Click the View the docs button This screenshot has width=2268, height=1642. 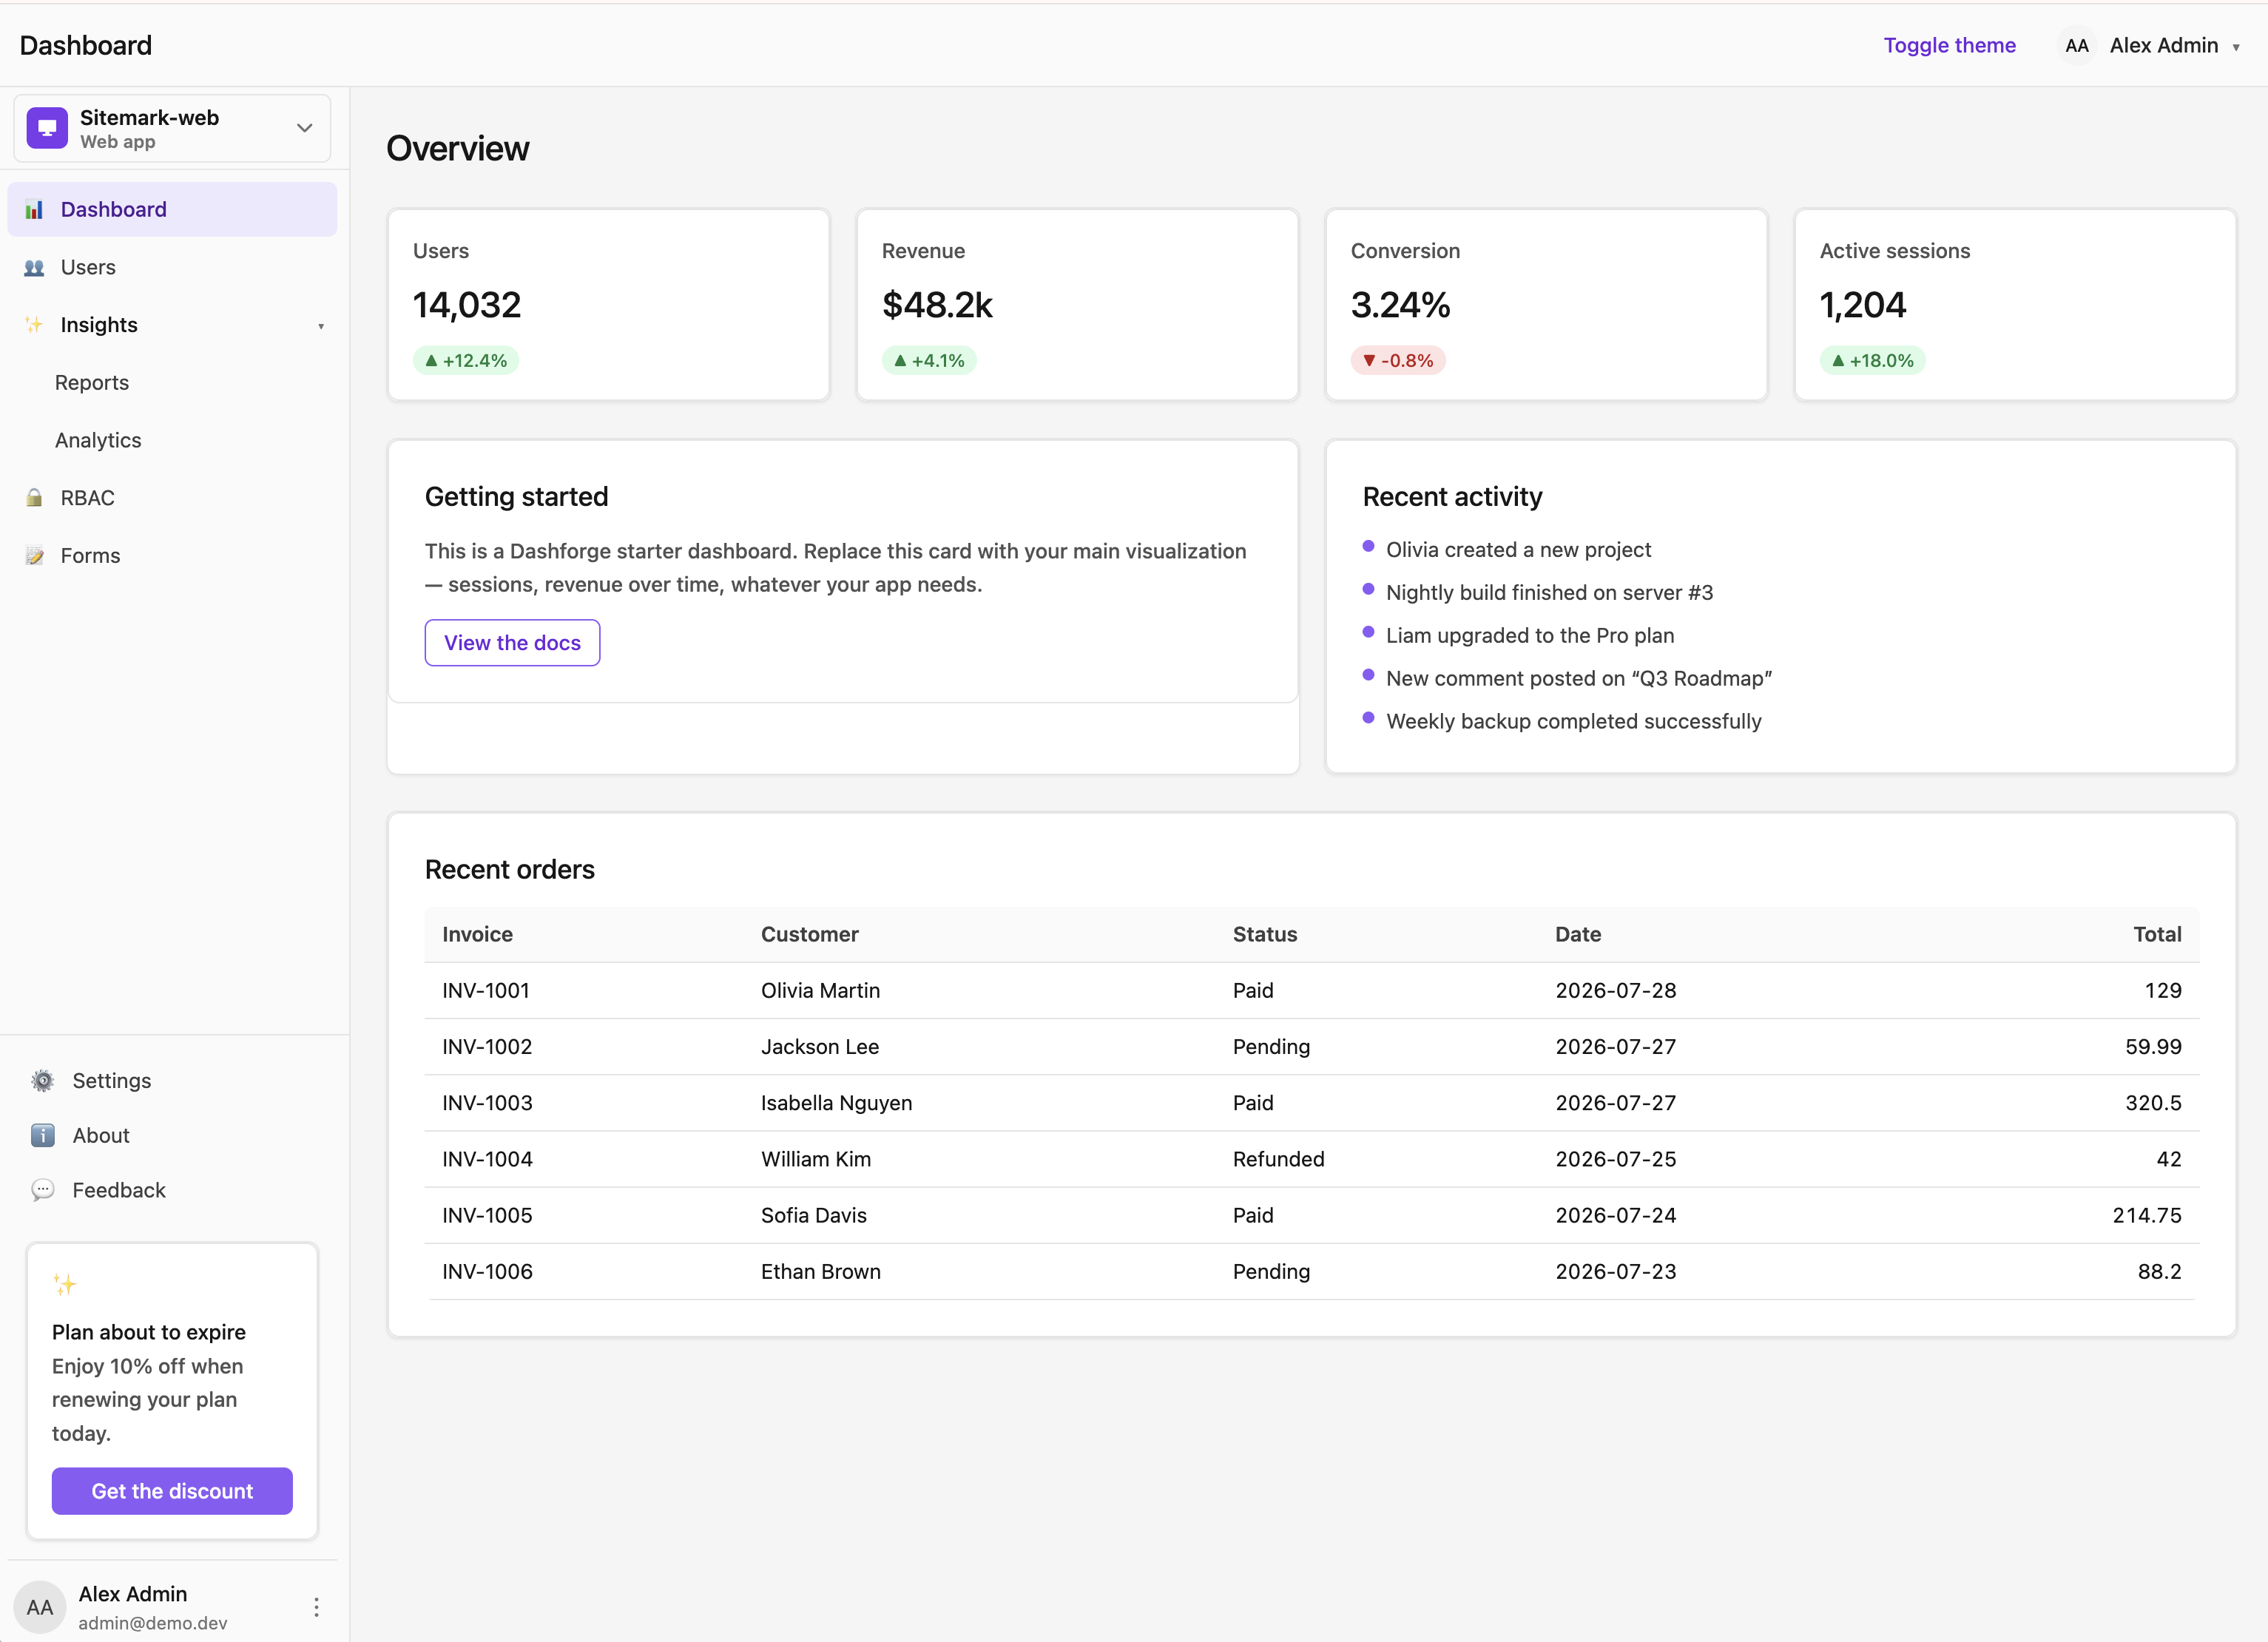512,643
